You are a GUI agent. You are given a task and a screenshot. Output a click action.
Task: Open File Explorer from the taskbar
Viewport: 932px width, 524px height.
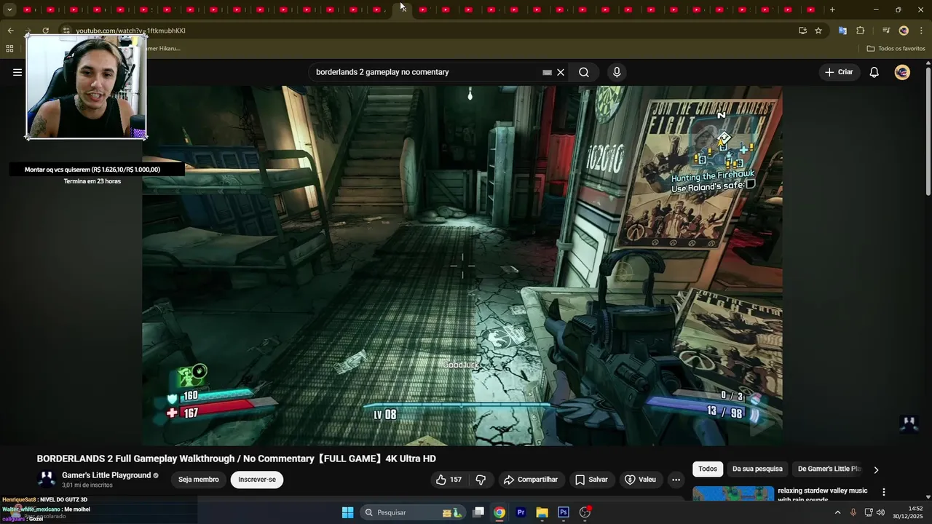(x=542, y=512)
